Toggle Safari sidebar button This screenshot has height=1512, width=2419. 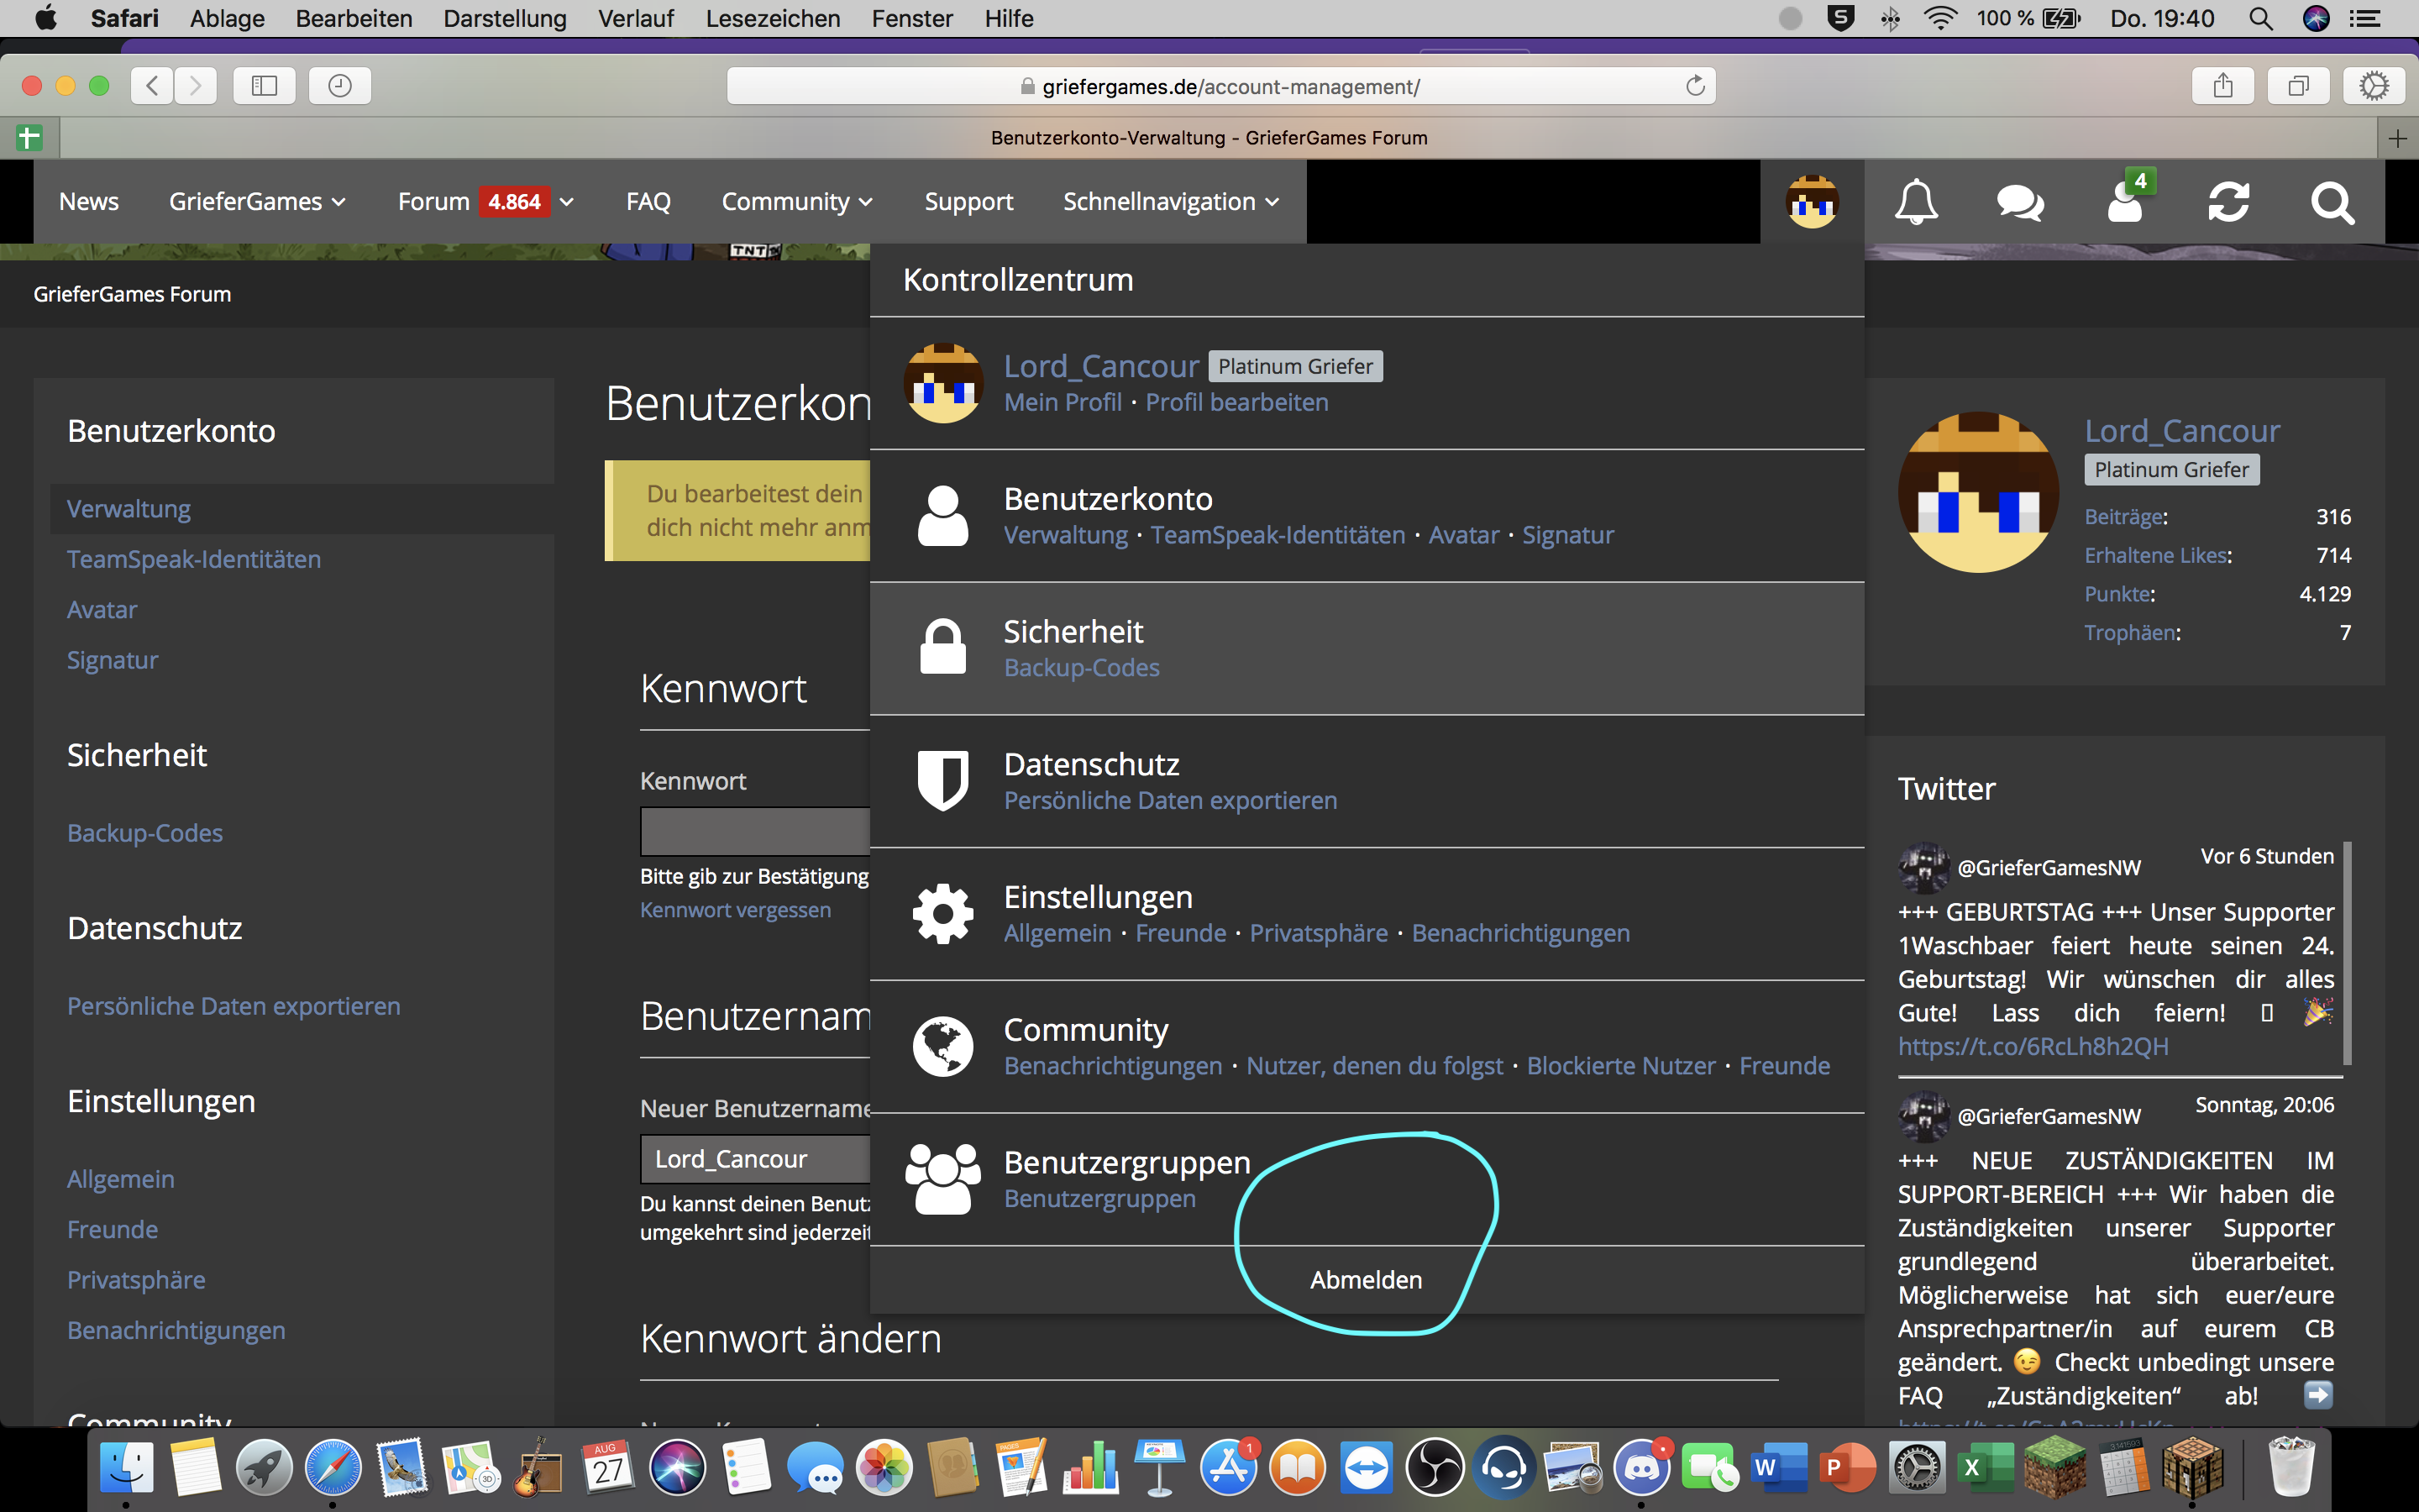pyautogui.click(x=264, y=86)
